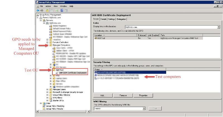223x117 pixels.
Task: Click the Forward arrow toolbar icon
Action: (42, 11)
